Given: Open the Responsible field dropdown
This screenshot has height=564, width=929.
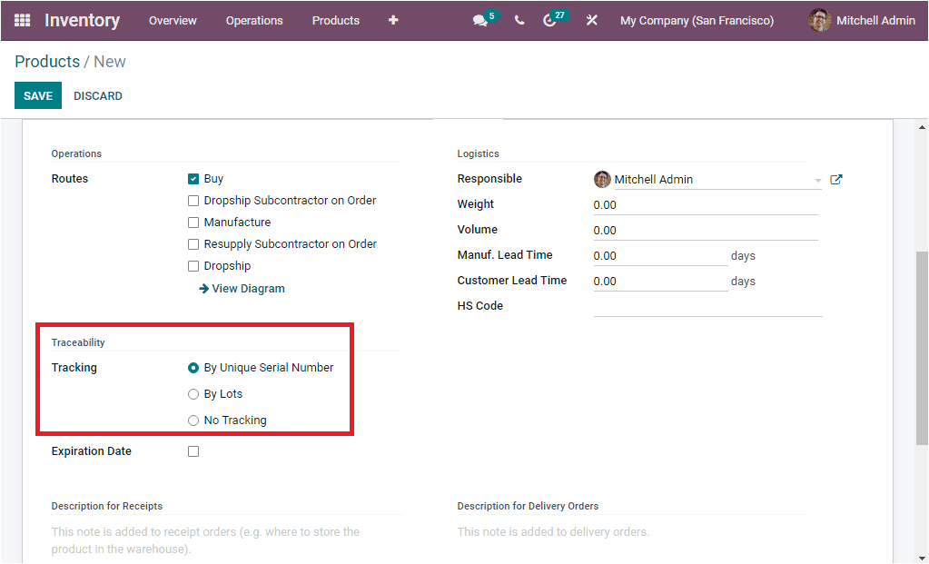Looking at the screenshot, I should tap(816, 179).
